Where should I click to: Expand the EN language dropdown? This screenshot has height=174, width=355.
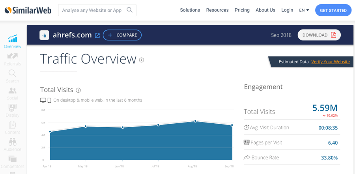[304, 10]
